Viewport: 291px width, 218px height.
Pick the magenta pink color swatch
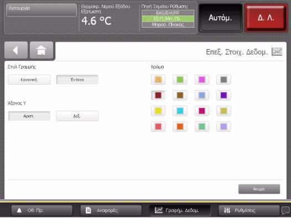[x=202, y=80]
